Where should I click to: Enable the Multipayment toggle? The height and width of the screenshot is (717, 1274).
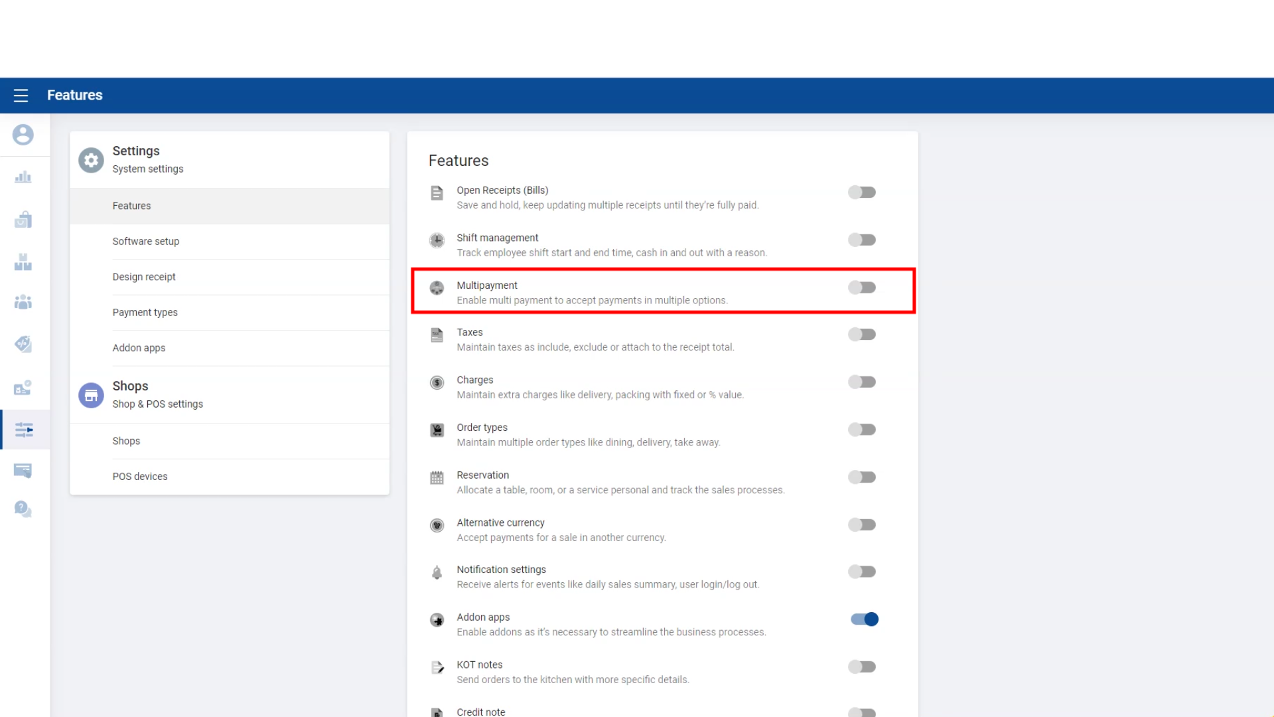coord(862,287)
